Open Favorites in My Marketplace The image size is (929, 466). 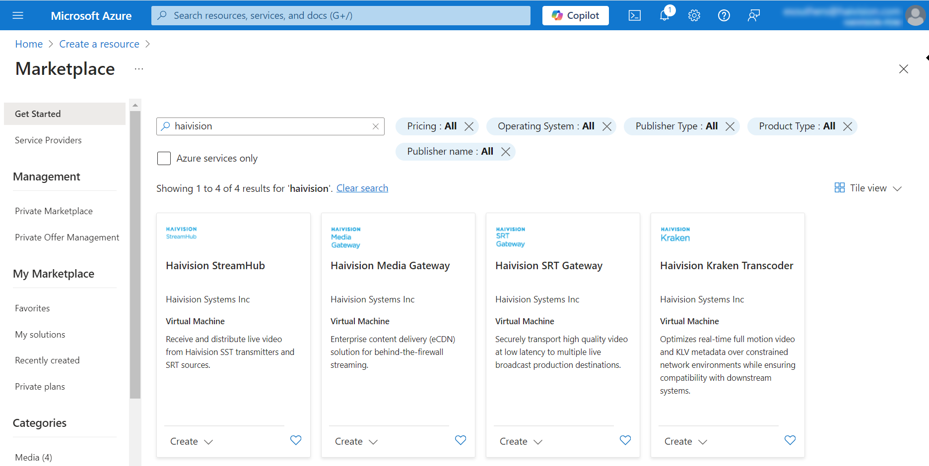pos(32,308)
